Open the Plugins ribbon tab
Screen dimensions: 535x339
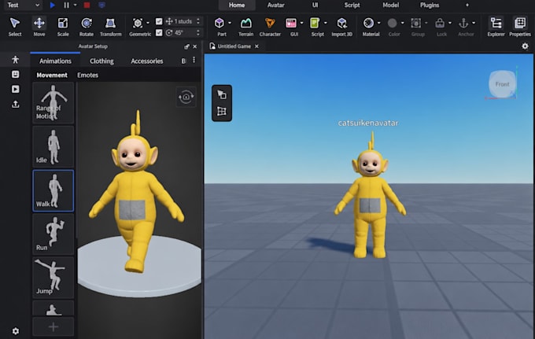430,6
